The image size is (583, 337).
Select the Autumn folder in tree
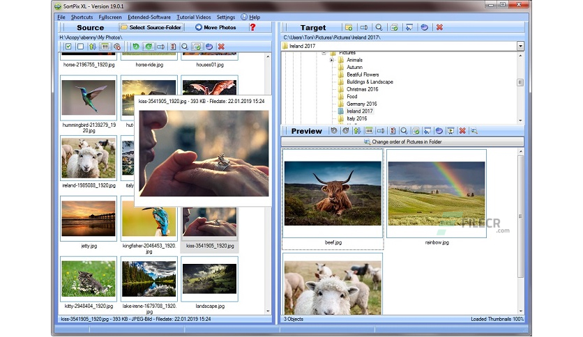(354, 67)
